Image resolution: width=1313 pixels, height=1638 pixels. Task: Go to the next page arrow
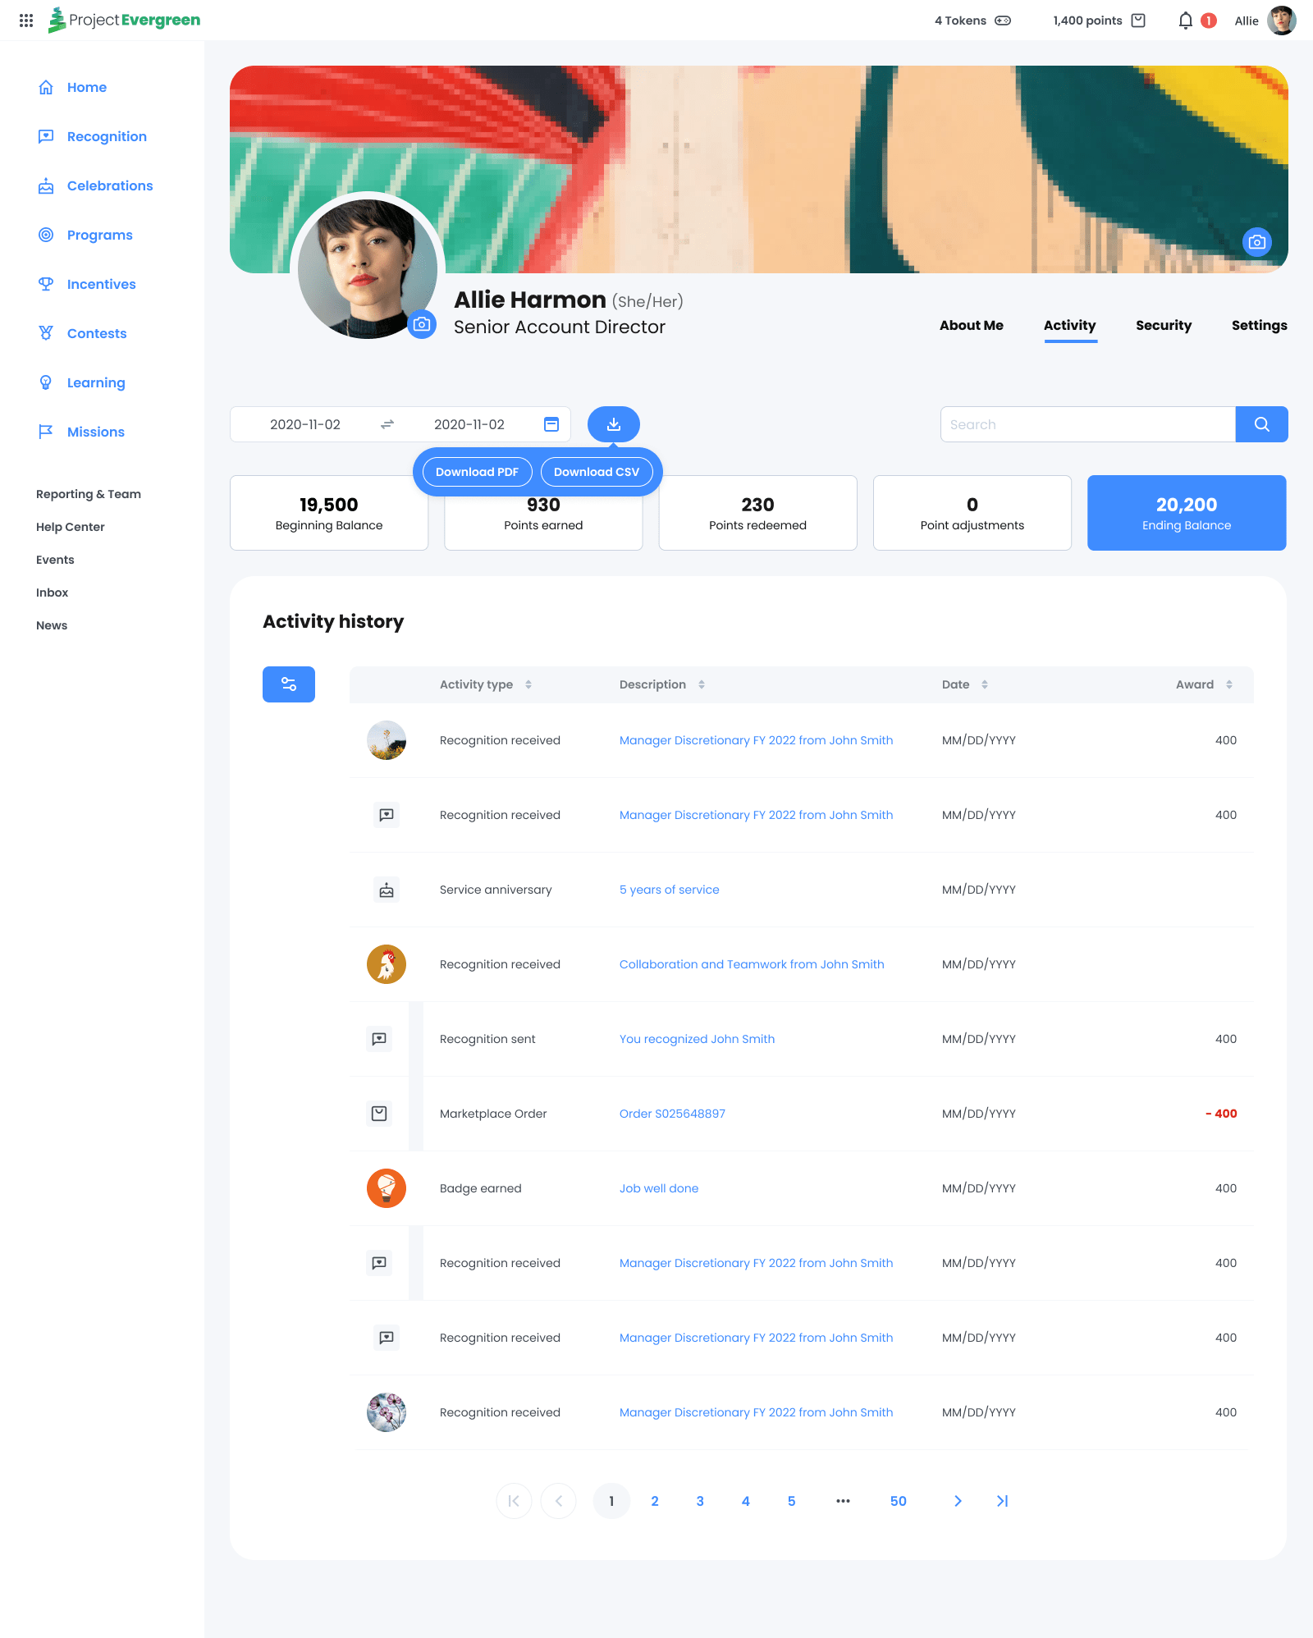point(957,1501)
